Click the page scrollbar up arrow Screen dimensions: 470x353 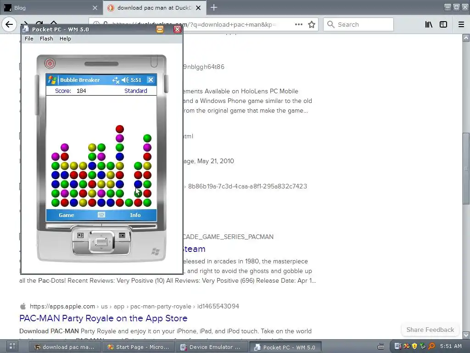[x=466, y=38]
